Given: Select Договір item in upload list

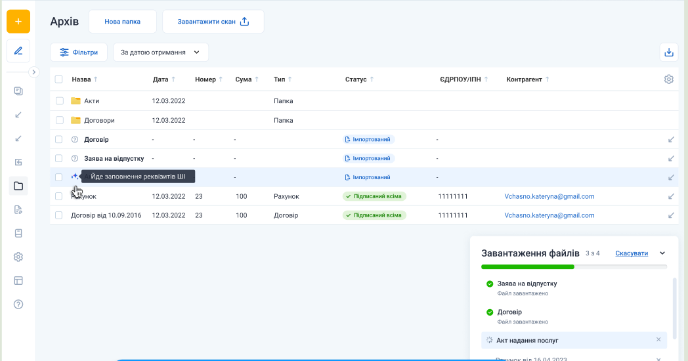Looking at the screenshot, I should click(x=509, y=312).
